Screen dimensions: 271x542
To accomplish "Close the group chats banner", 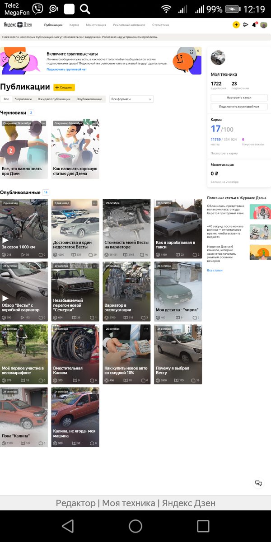I will 198,51.
